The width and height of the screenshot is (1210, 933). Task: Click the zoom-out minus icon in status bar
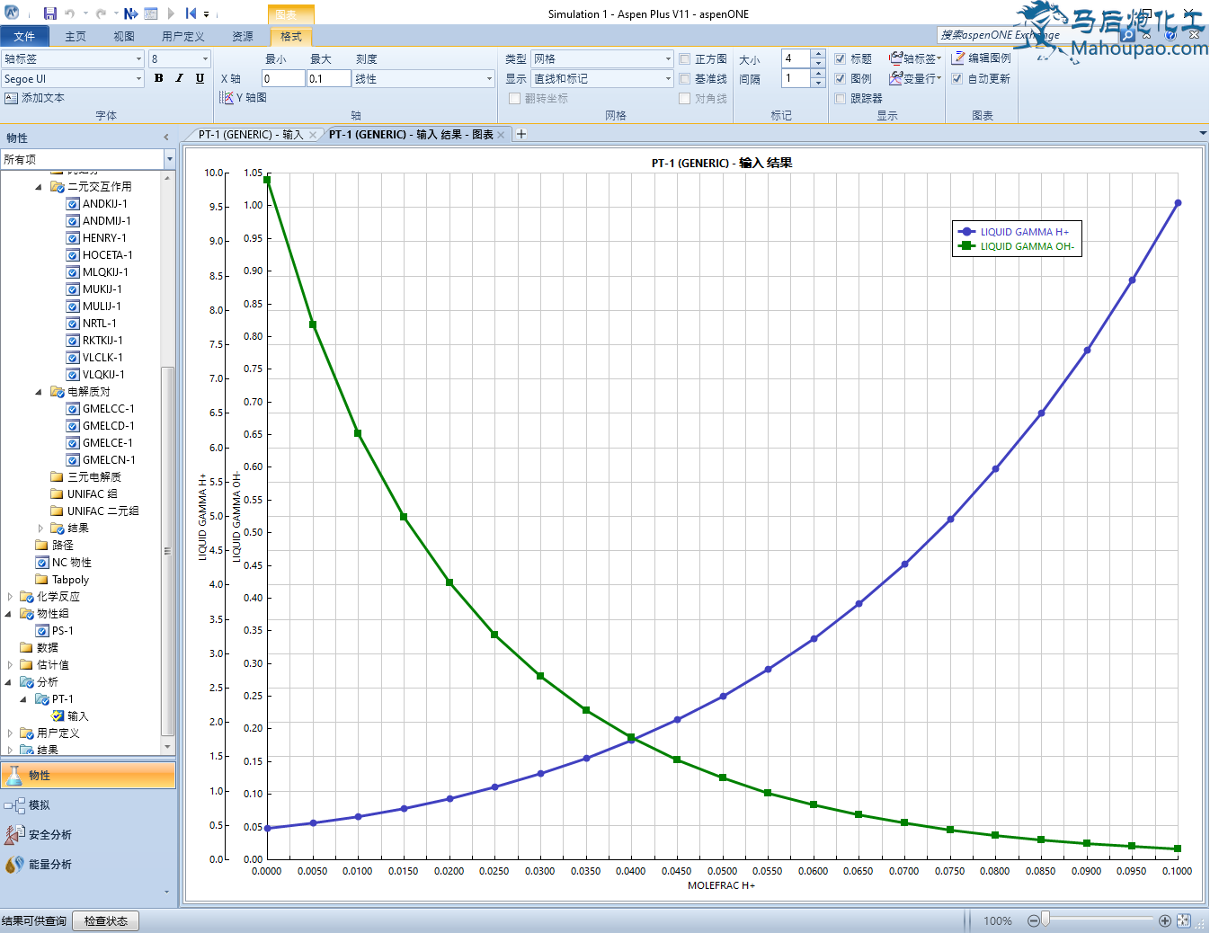click(1034, 920)
